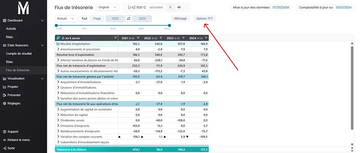Open 'Compte de résultat' in the sidebar

pos(19,53)
